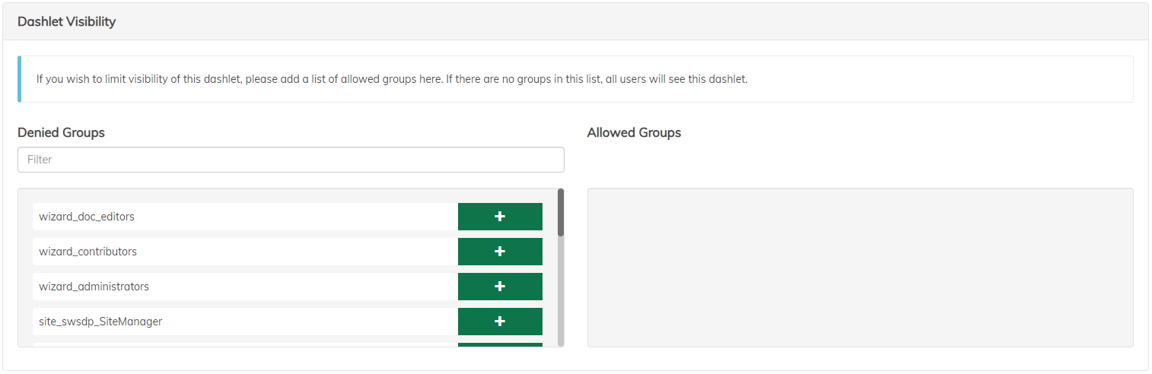Click the blue accent bar of info box
This screenshot has height=374, width=1152.
click(x=20, y=79)
